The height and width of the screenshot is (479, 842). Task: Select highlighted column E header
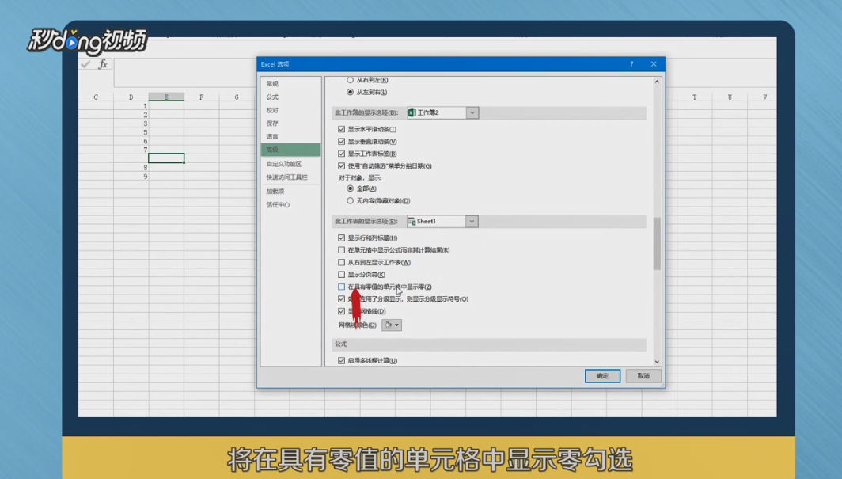tap(166, 97)
